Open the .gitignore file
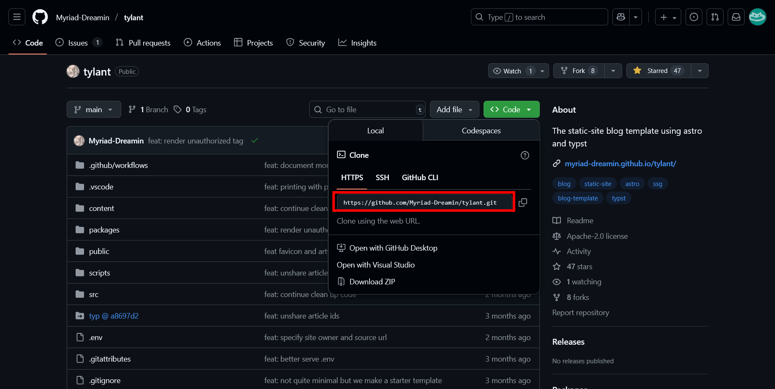The image size is (775, 389). [104, 380]
